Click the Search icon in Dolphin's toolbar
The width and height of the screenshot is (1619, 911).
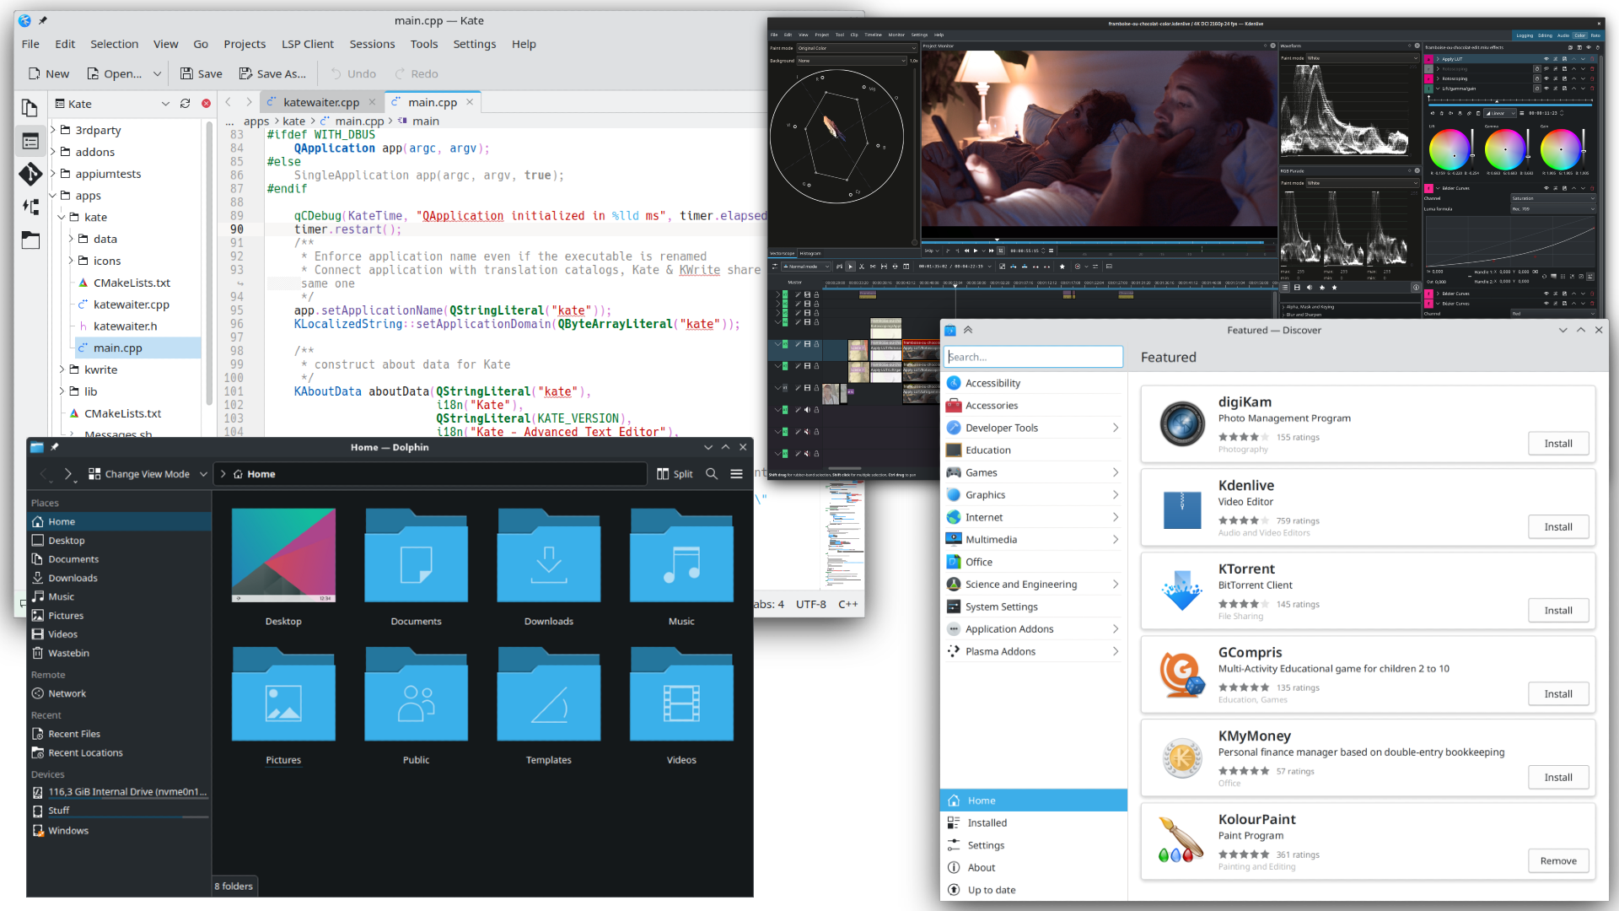click(712, 474)
